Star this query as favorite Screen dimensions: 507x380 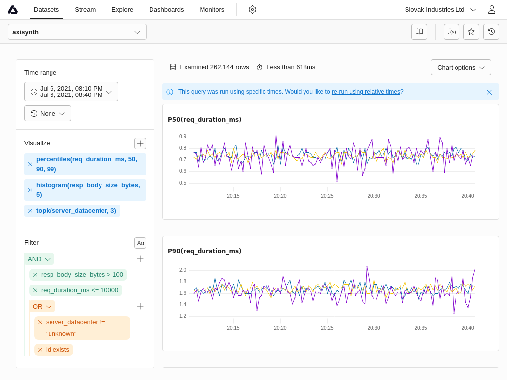pyautogui.click(x=471, y=32)
